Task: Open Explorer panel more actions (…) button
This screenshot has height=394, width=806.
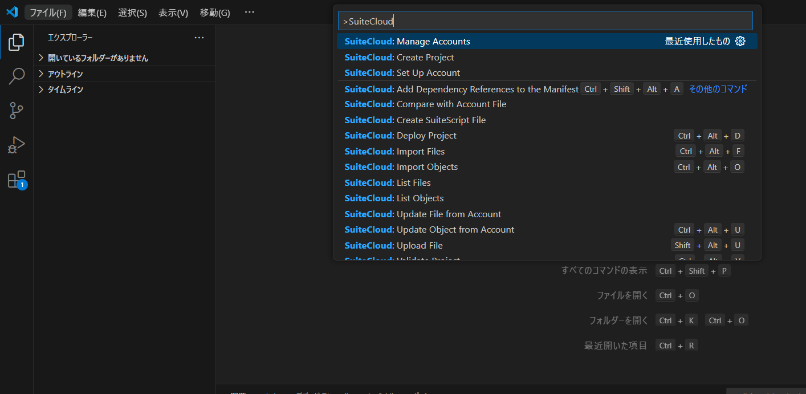Action: pos(199,38)
